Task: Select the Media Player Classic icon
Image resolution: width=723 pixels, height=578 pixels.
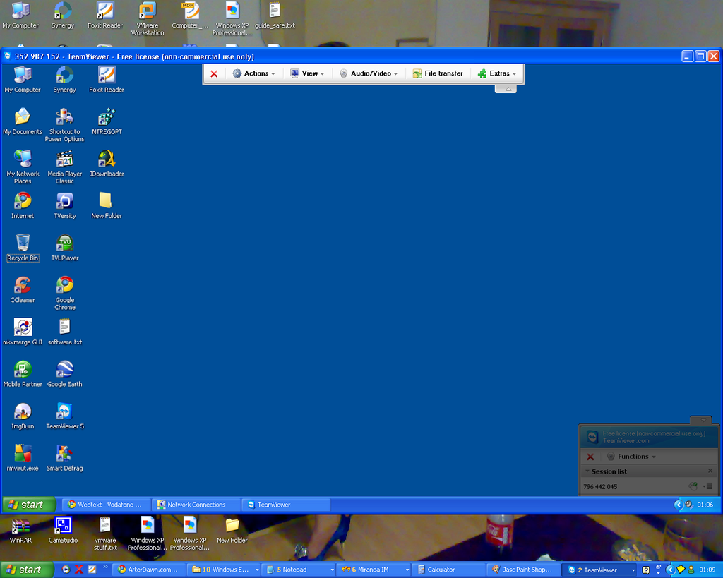Action: point(64,167)
